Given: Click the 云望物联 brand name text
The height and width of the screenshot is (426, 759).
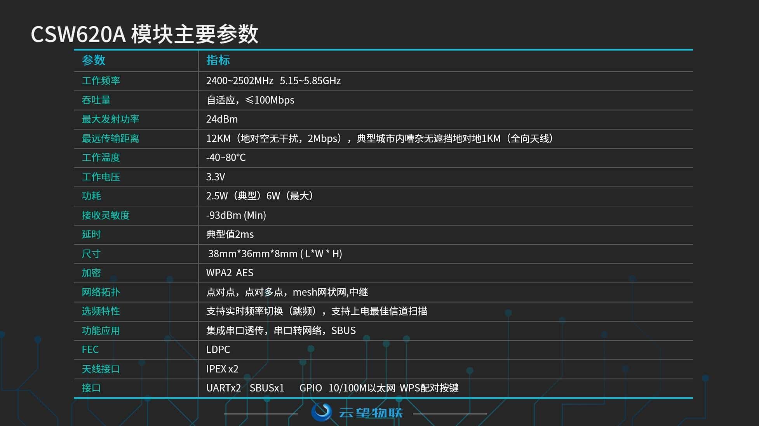Looking at the screenshot, I should 371,413.
